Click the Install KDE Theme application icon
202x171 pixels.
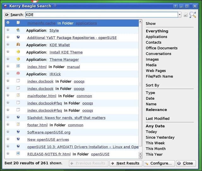18,52
